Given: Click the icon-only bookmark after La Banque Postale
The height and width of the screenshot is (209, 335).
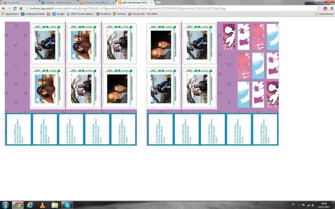Looking at the screenshot, I should coord(48,14).
